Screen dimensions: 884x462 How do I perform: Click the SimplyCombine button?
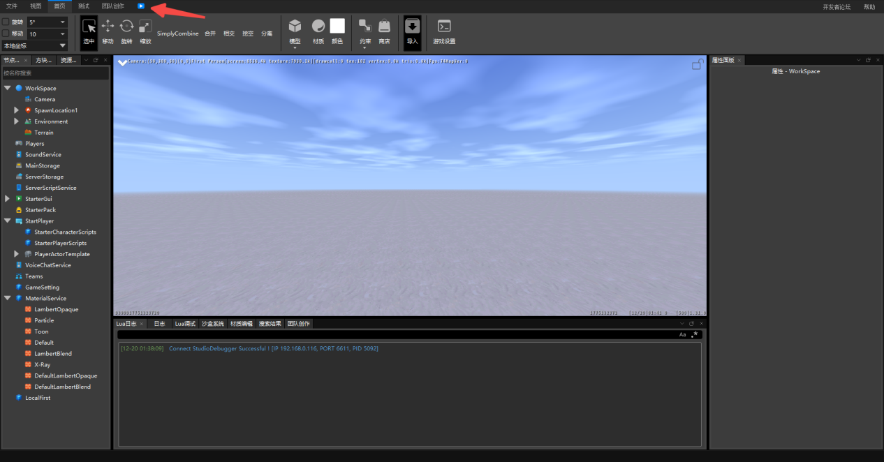[177, 33]
